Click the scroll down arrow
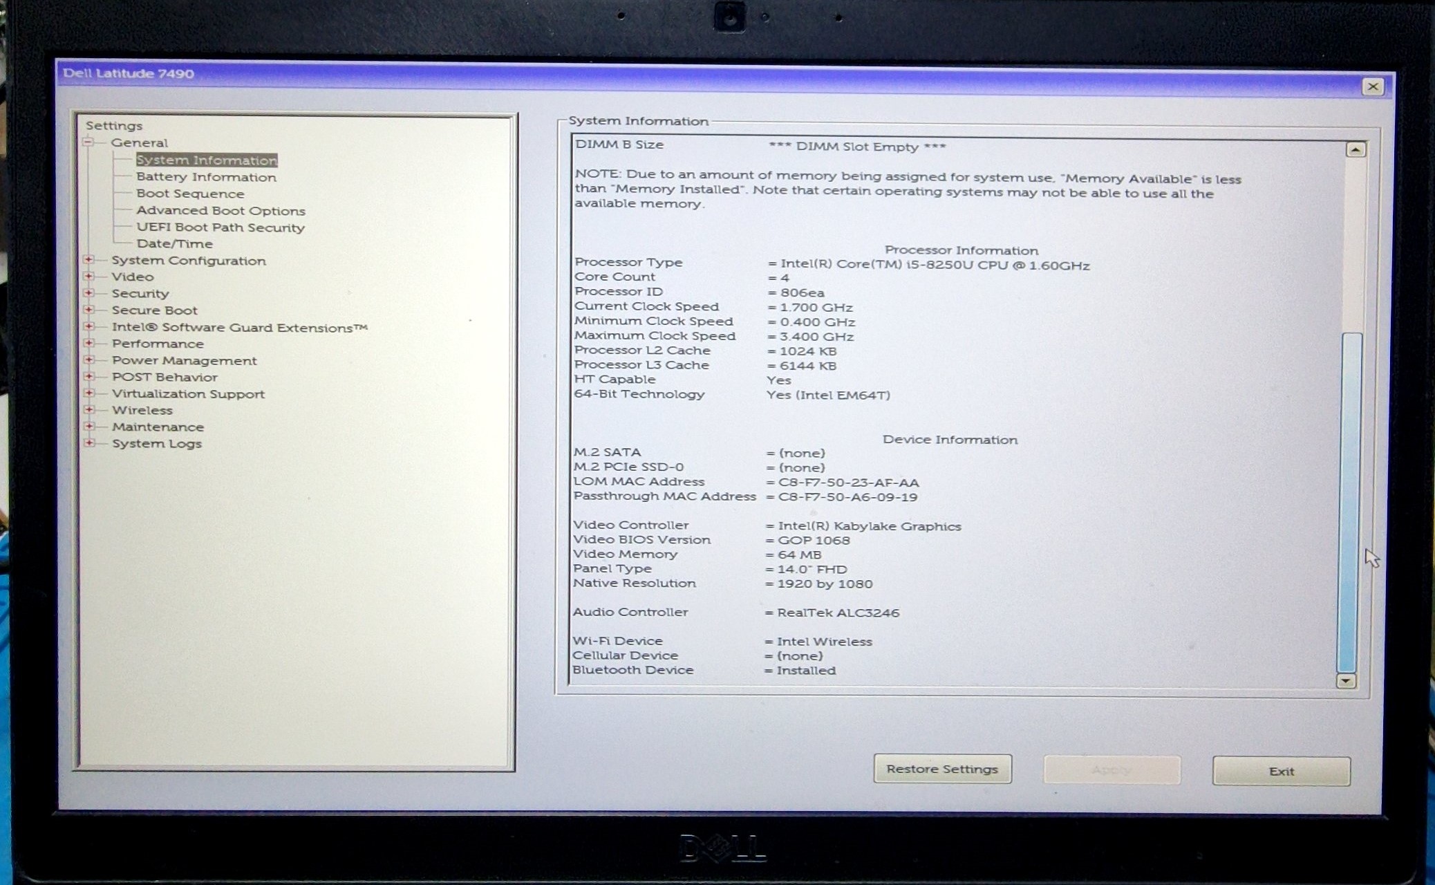The height and width of the screenshot is (885, 1435). pos(1345,681)
